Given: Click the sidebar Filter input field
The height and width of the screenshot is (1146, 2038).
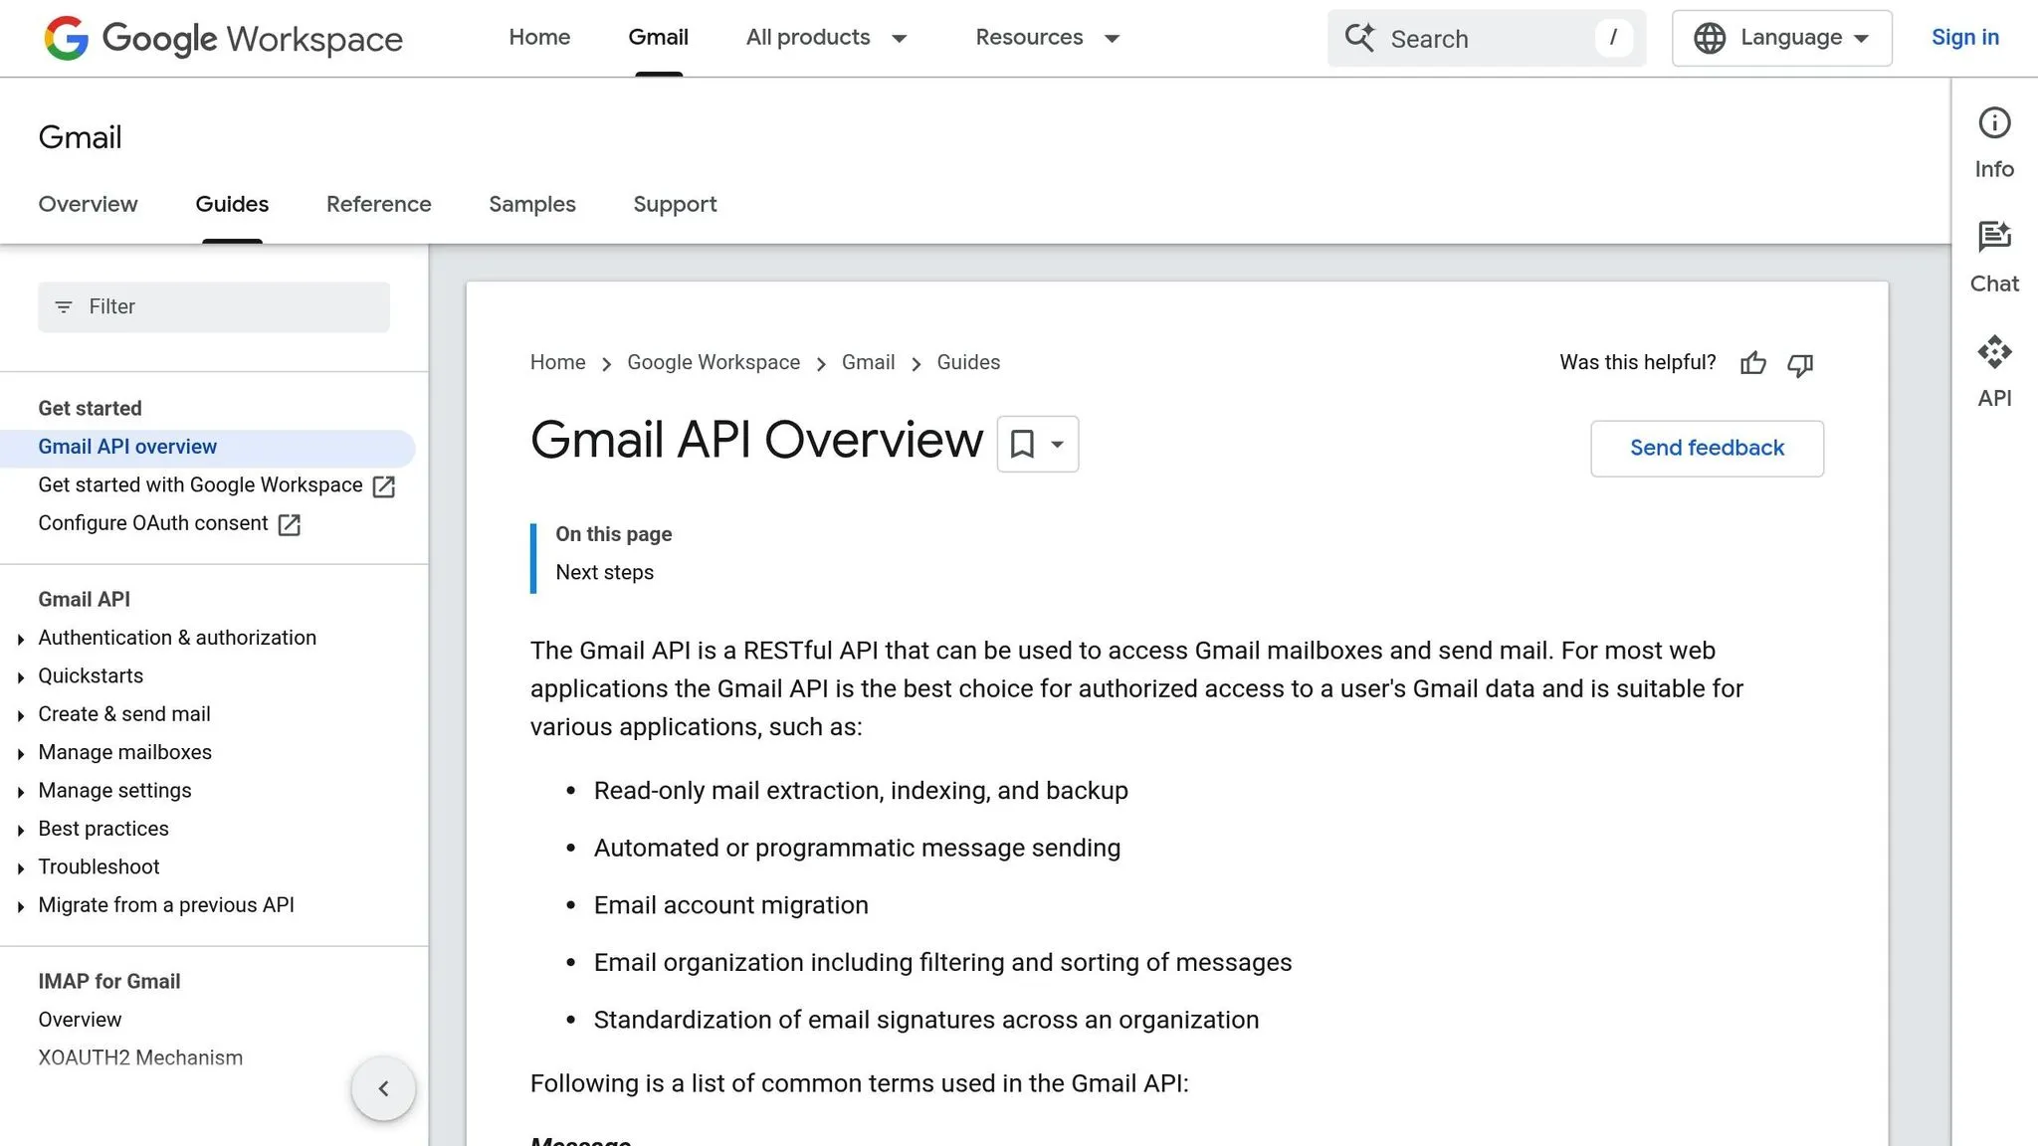Looking at the screenshot, I should point(214,307).
